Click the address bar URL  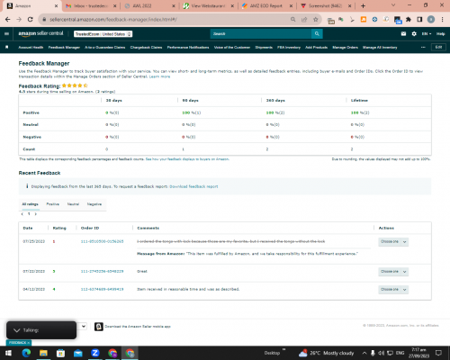point(113,20)
